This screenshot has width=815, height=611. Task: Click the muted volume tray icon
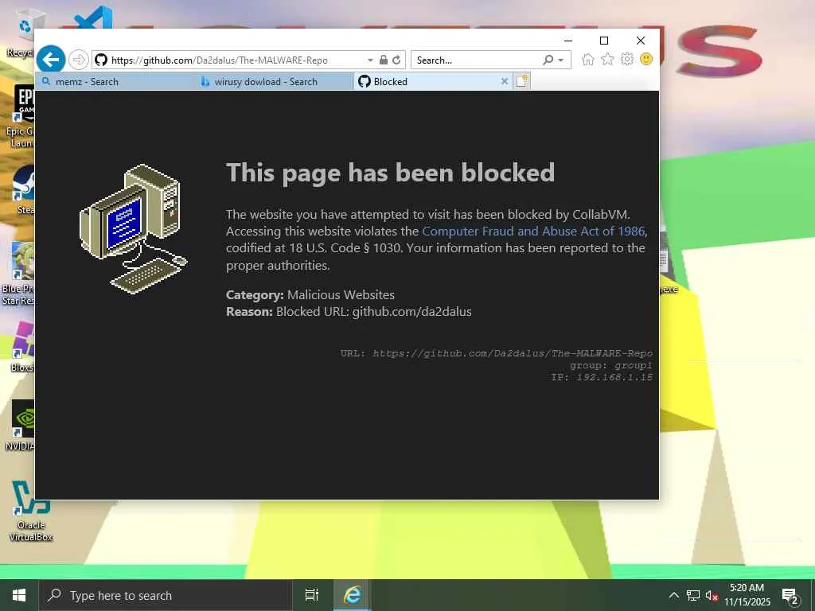(712, 595)
